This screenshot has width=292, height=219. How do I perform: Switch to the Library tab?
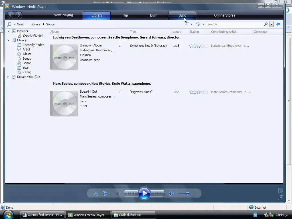(97, 15)
